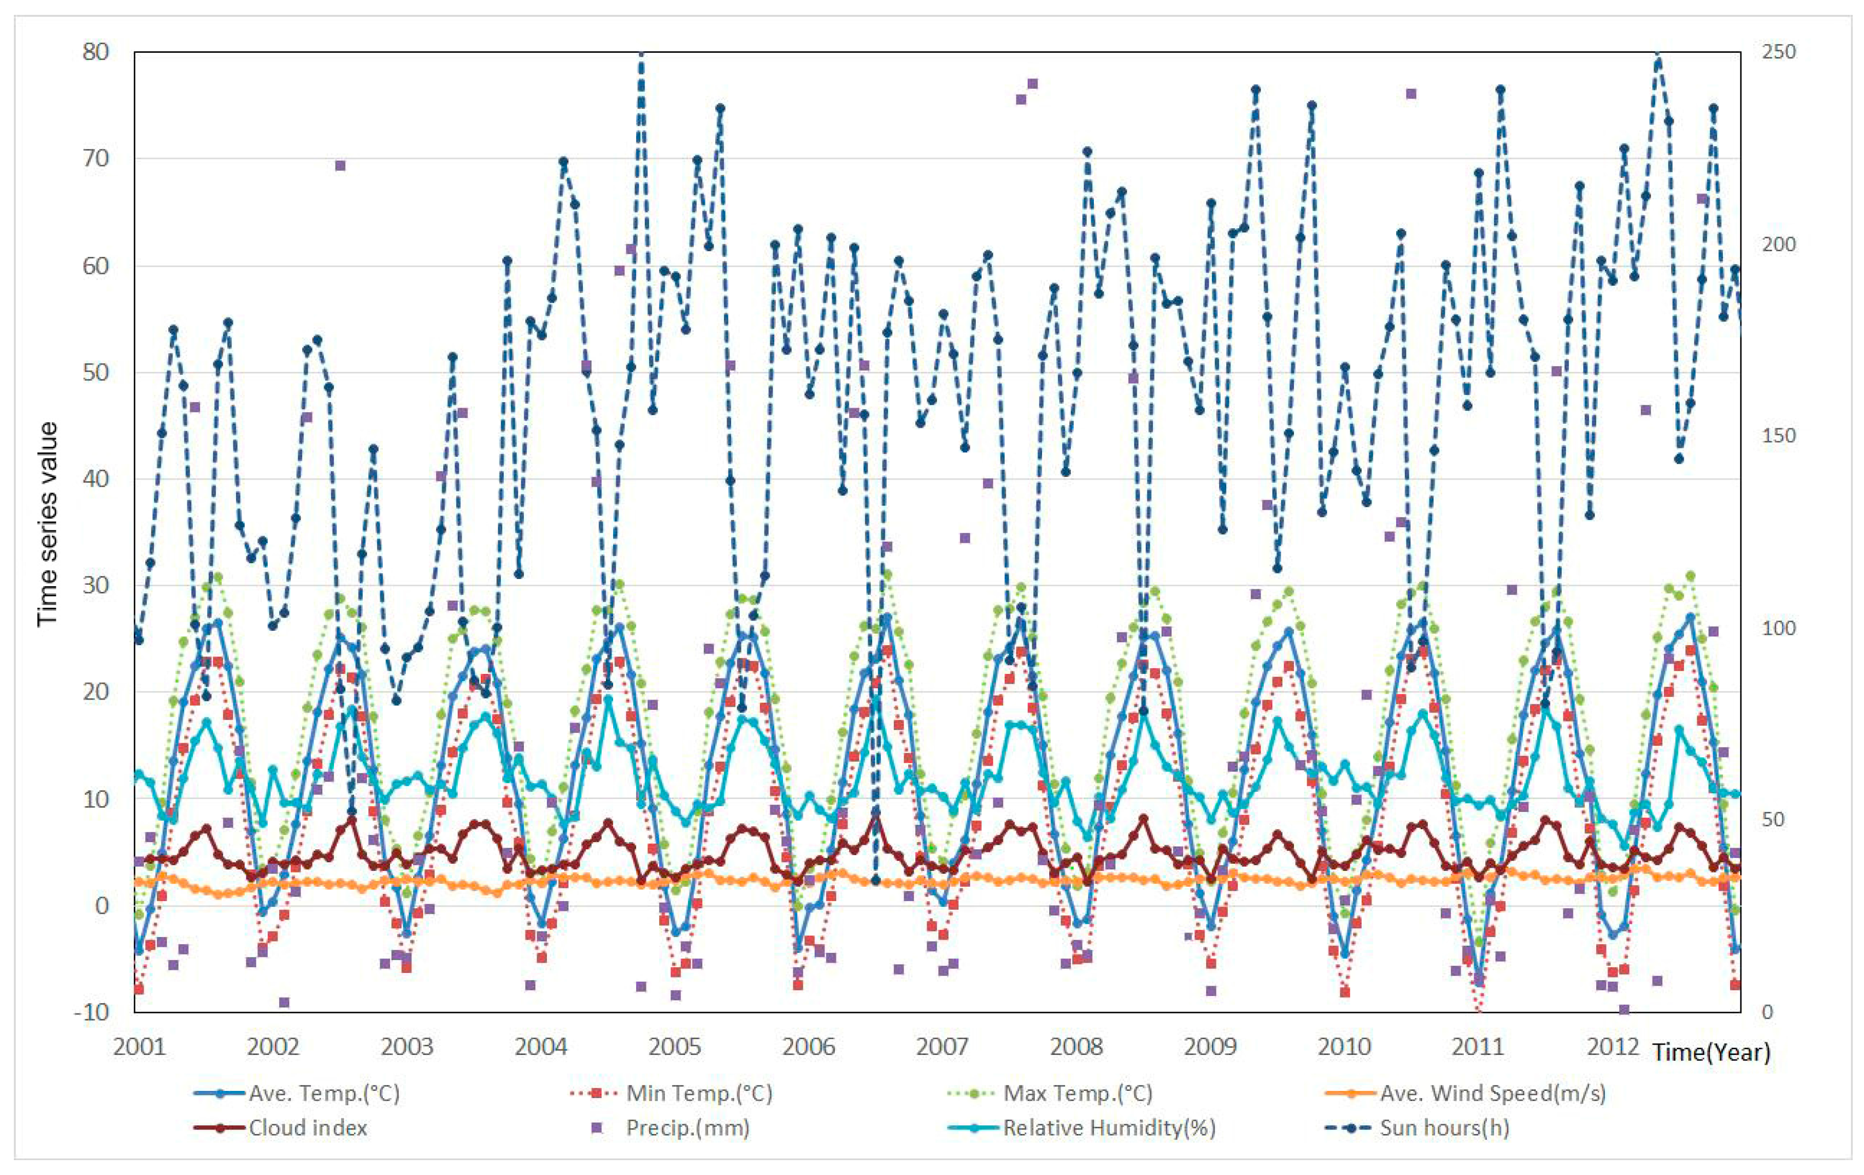Click the Cloud index dark red legend marker
This screenshot has width=1864, height=1175.
tap(221, 1129)
